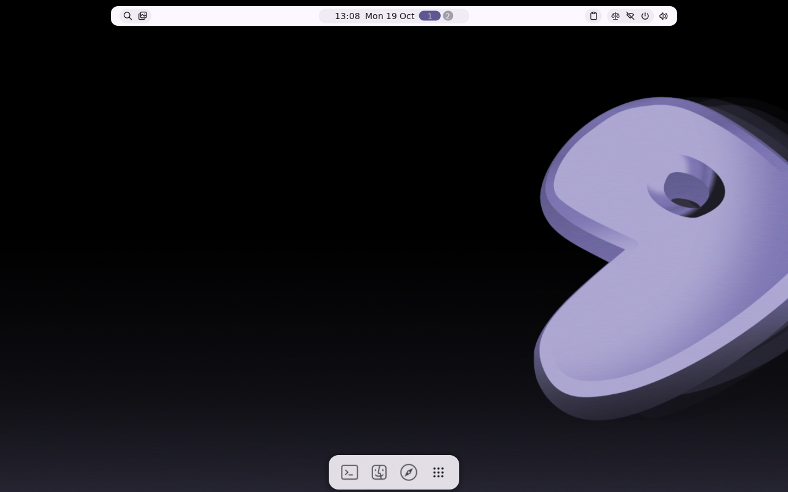The height and width of the screenshot is (492, 788).
Task: Open the Finder-style file manager in dock
Action: [379, 472]
